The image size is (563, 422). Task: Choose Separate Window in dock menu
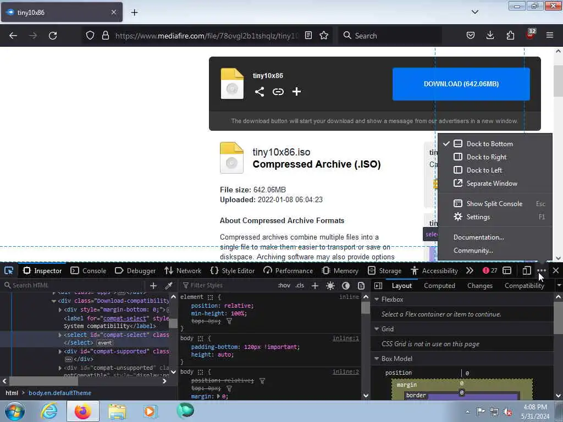[x=495, y=184]
